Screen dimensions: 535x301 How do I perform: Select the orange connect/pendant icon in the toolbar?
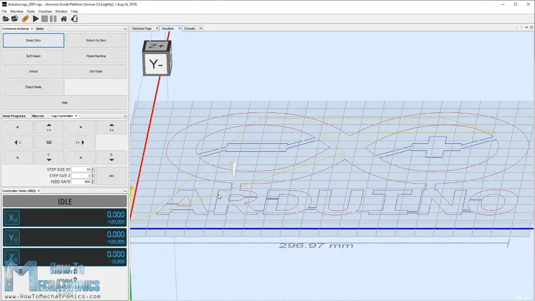25,18
